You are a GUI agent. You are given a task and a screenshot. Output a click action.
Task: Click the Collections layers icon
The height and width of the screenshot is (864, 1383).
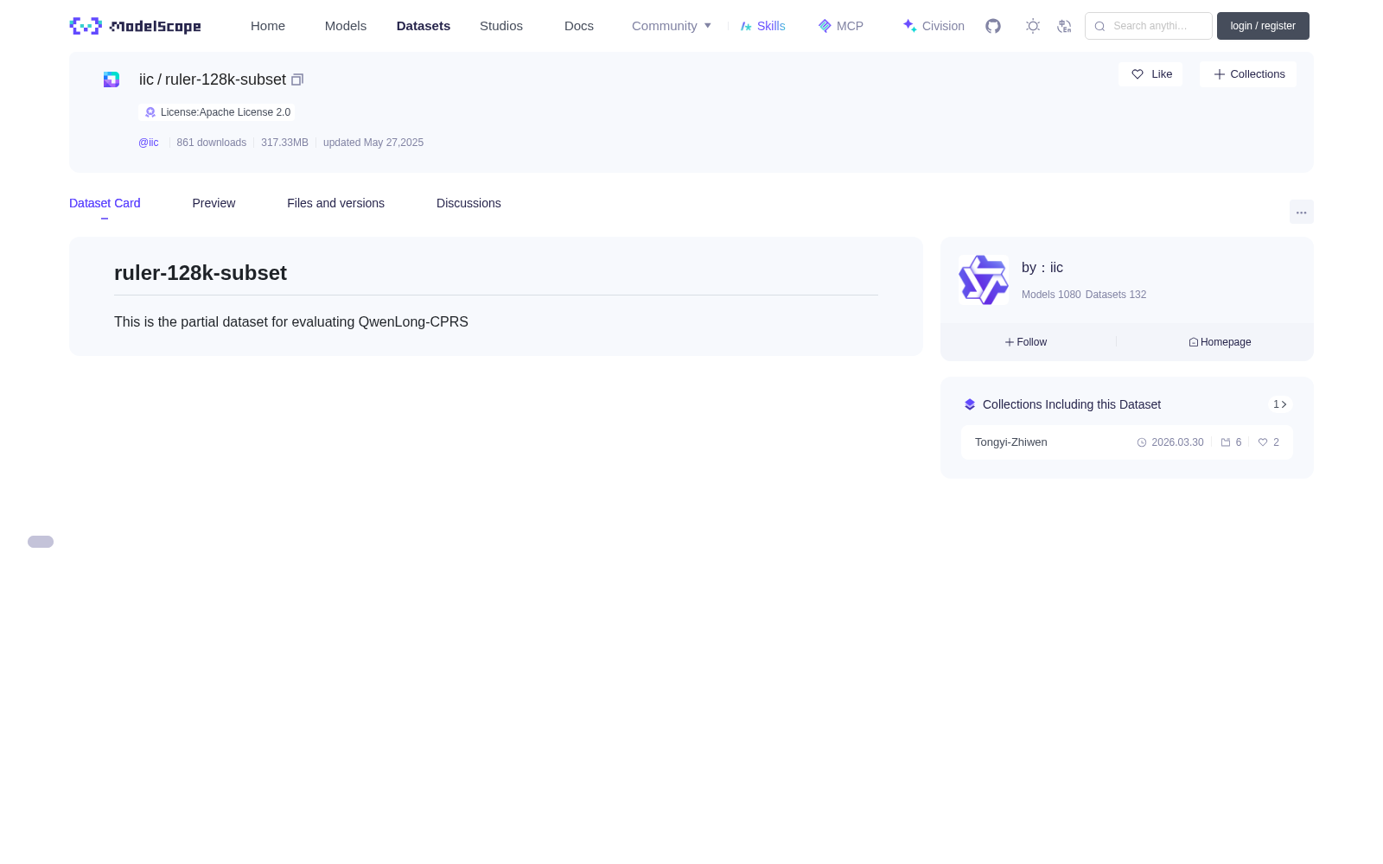pos(970,404)
